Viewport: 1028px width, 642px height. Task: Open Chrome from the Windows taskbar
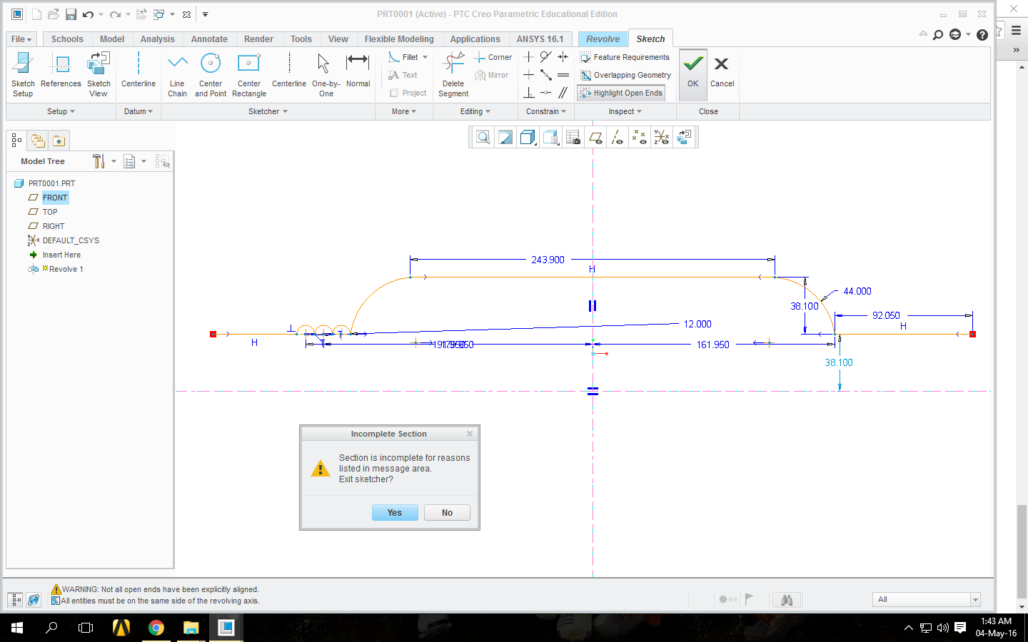click(x=156, y=628)
